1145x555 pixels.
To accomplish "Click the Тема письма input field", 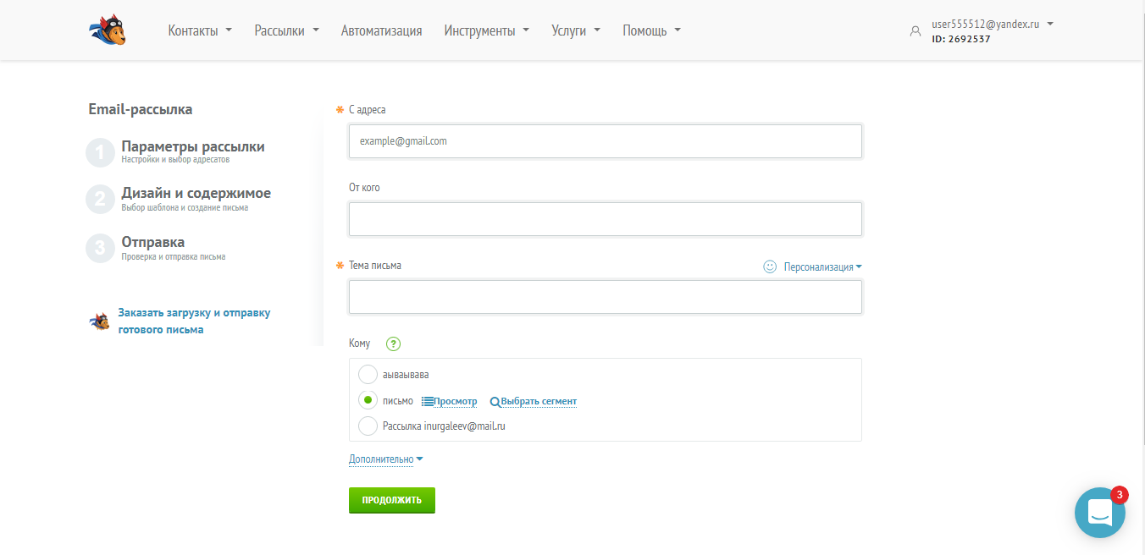I will click(x=605, y=297).
